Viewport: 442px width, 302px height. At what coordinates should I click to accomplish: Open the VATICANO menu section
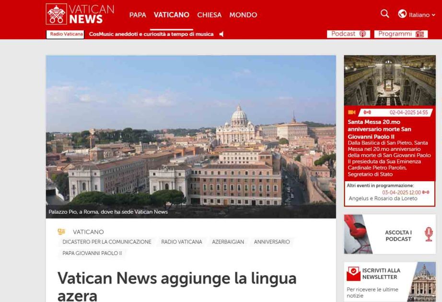(x=172, y=15)
